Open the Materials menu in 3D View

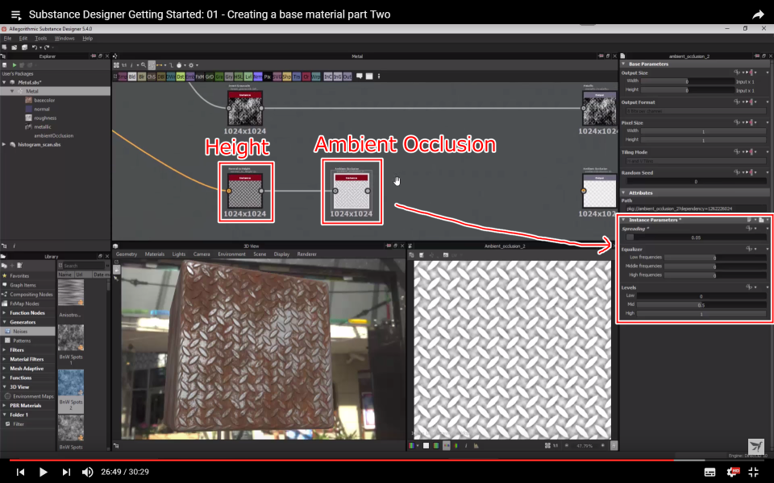pos(155,254)
